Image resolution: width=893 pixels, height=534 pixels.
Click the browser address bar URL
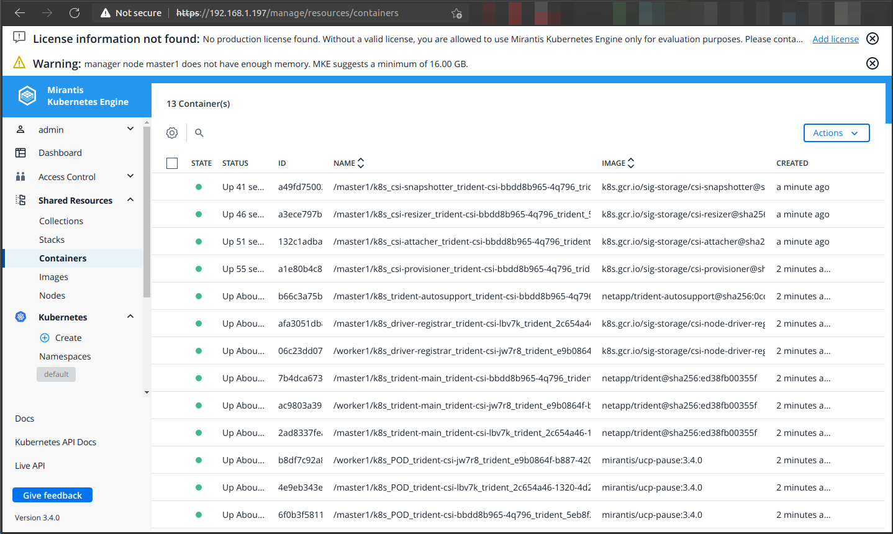pos(288,12)
